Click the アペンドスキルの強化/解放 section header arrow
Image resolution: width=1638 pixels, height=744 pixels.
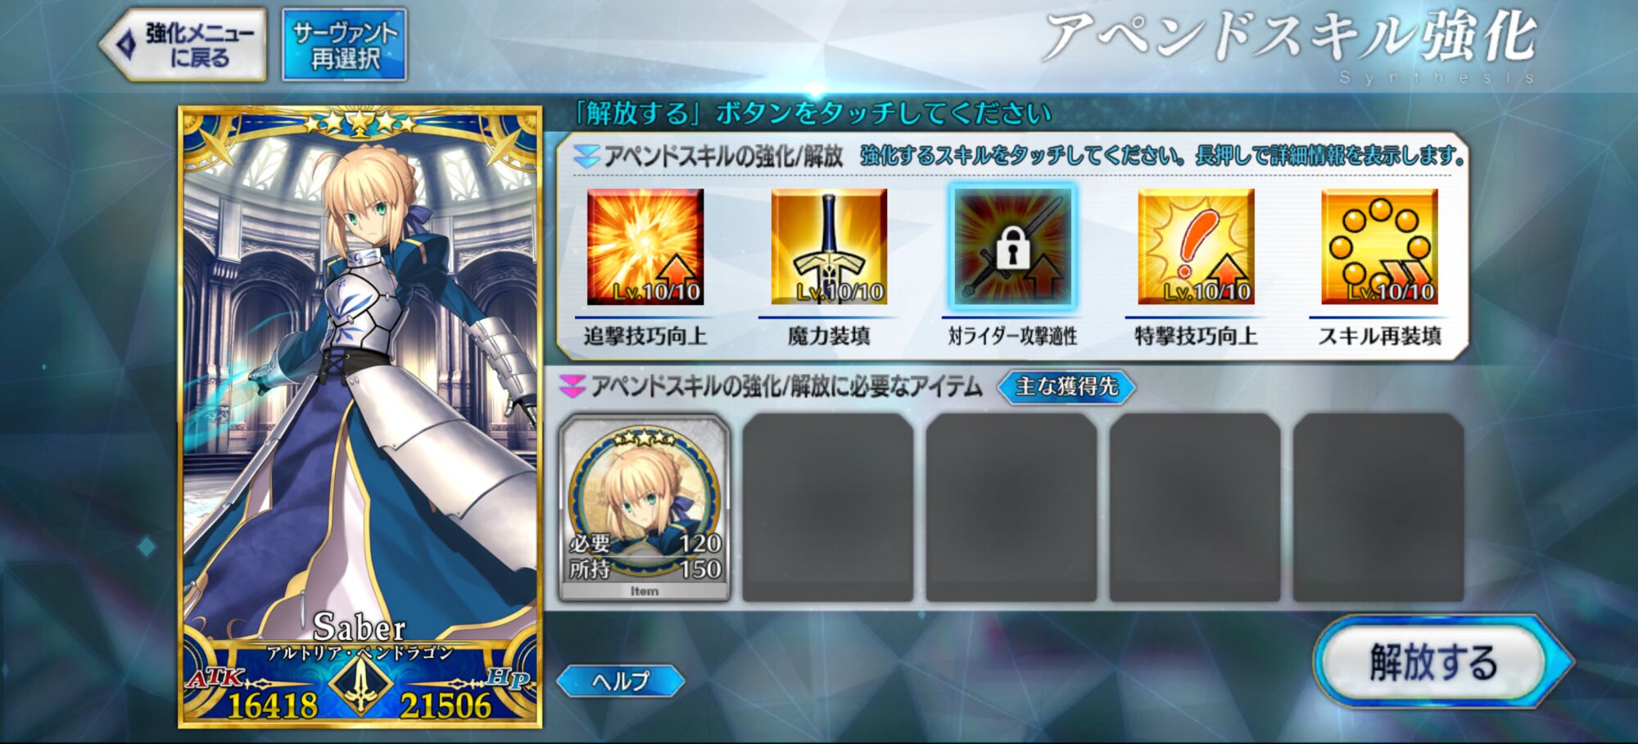coord(586,156)
